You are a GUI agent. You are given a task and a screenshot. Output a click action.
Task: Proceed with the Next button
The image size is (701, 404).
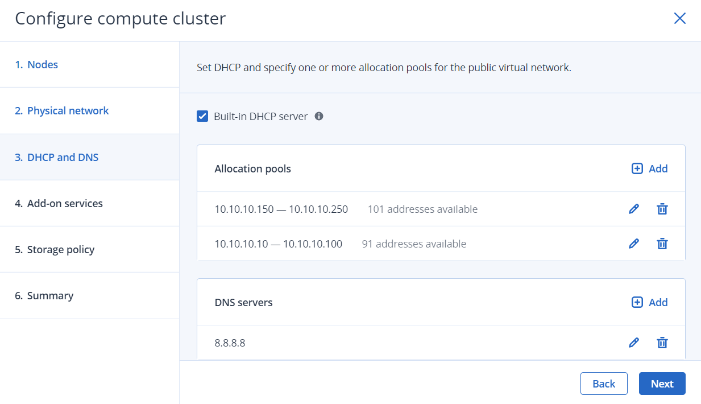[662, 384]
